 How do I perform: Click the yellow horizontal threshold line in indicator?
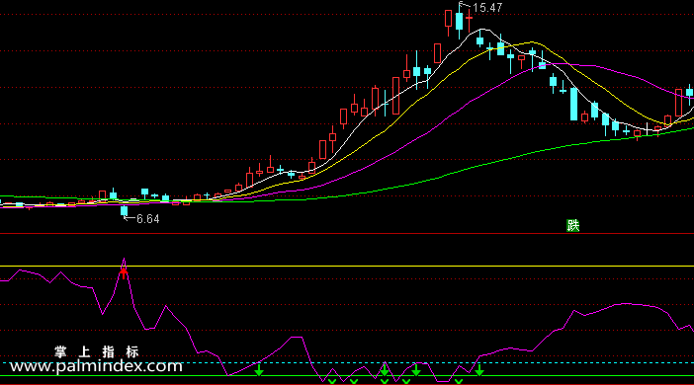coord(347,267)
